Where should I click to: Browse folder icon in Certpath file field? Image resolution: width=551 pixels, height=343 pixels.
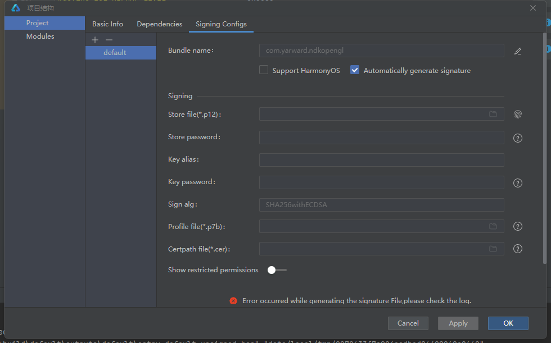[x=493, y=249]
